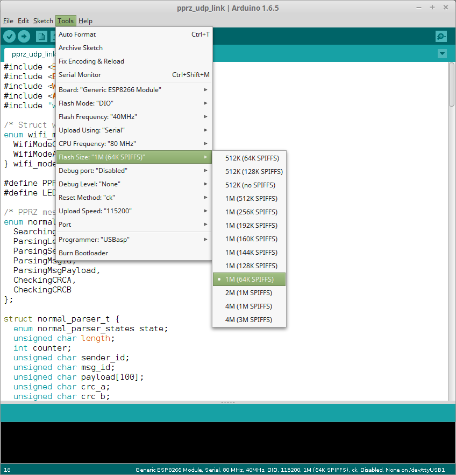Expand the Programmer submenu

pos(134,239)
